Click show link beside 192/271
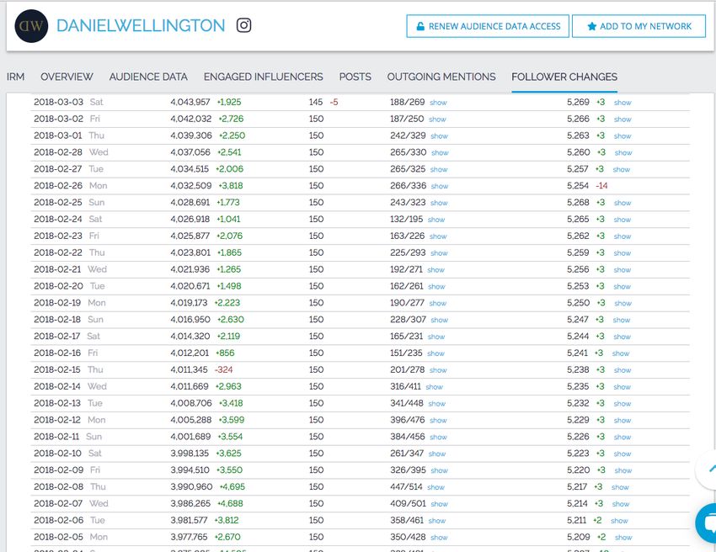Screen dimensions: 716x552 [x=436, y=270]
